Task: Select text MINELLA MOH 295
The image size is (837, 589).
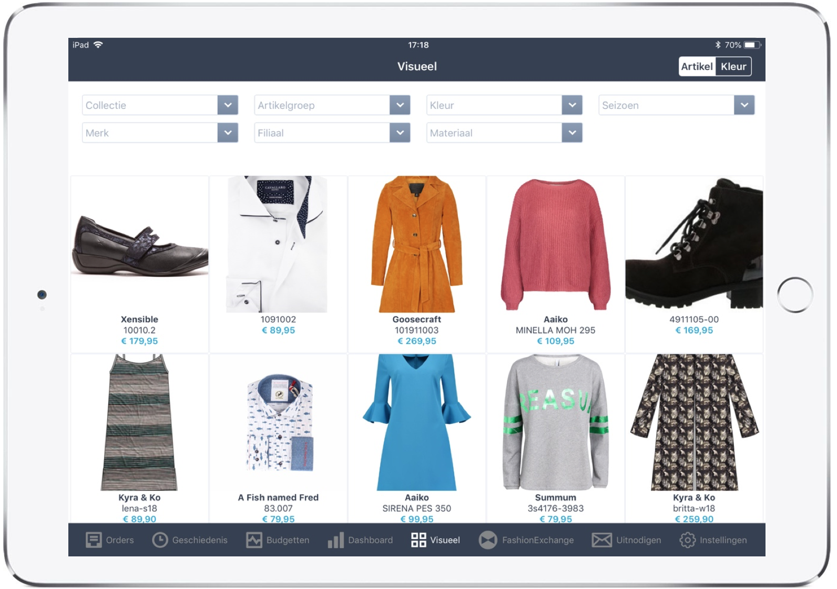Action: pyautogui.click(x=556, y=330)
